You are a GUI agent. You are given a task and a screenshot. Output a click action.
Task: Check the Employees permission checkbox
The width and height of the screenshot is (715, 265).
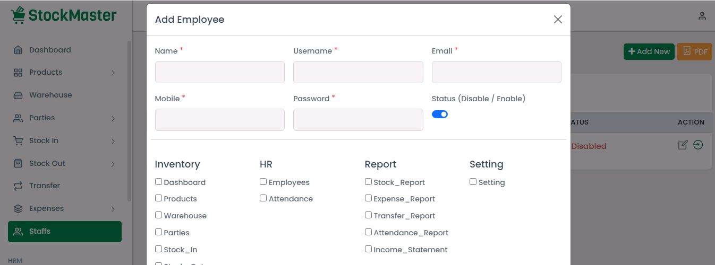pyautogui.click(x=263, y=182)
